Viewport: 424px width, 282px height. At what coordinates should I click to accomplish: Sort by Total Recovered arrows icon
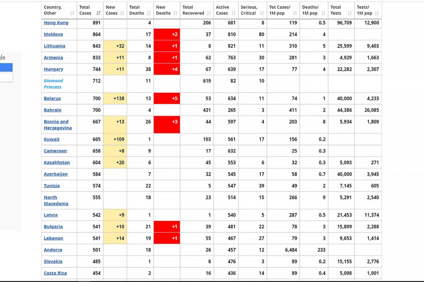pyautogui.click(x=209, y=13)
